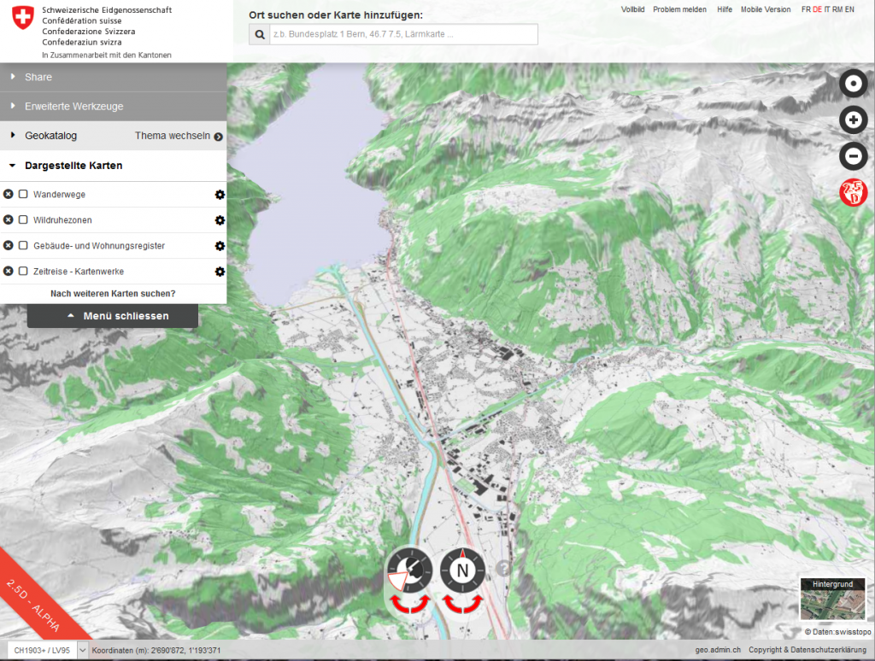The height and width of the screenshot is (661, 875).
Task: Switch language to FR
Action: [x=806, y=9]
